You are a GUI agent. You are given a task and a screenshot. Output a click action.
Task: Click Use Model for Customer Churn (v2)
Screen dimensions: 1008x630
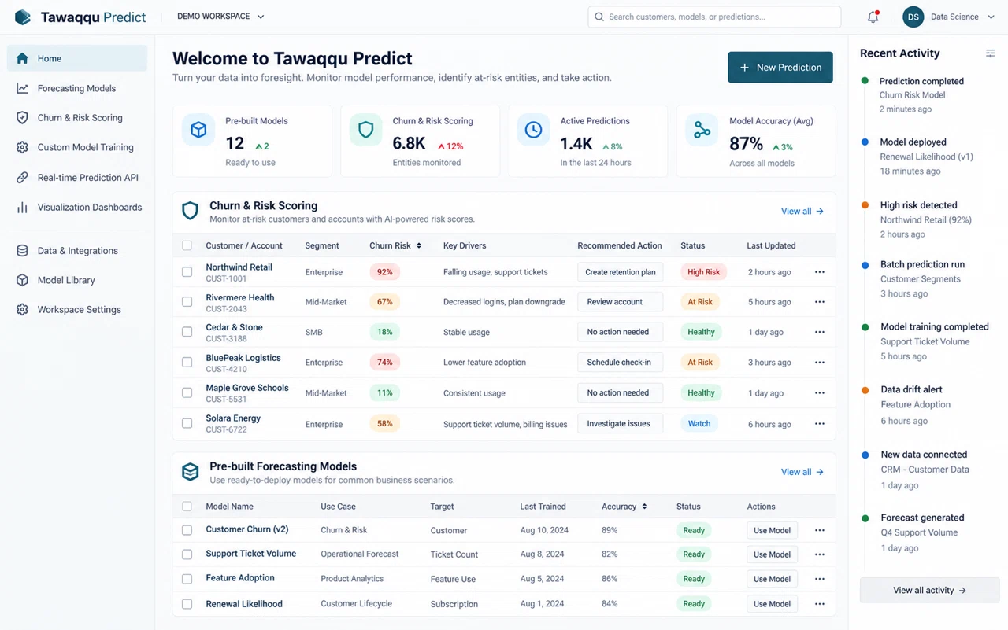click(x=772, y=531)
